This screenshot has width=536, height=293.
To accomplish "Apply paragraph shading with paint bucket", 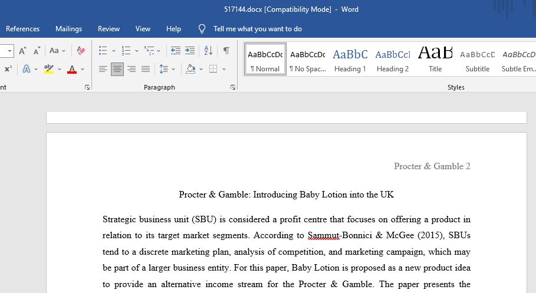I will [x=190, y=69].
